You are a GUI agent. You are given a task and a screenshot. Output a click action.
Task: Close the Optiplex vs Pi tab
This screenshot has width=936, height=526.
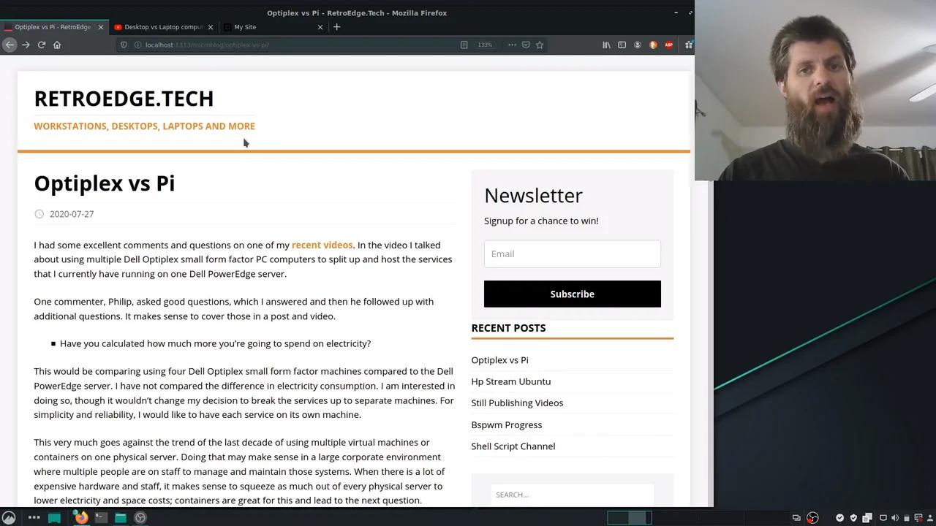[100, 27]
